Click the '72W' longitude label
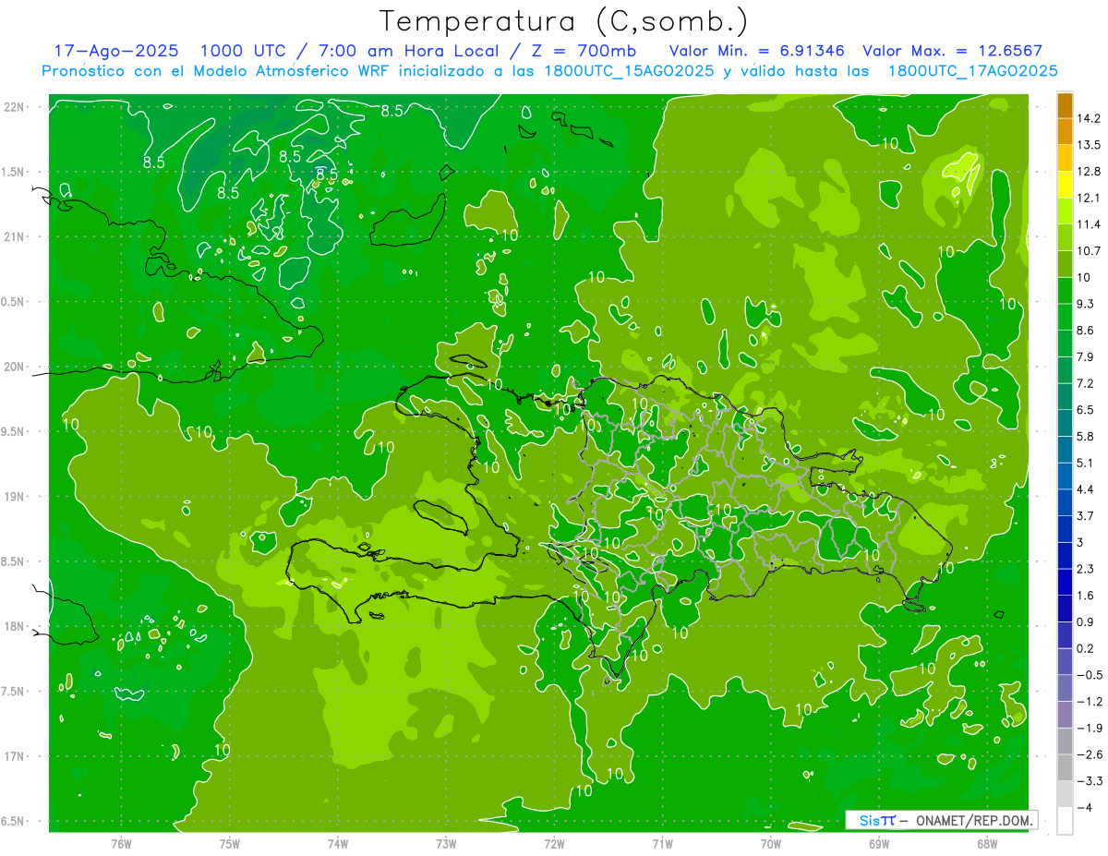Viewport: 1108px width, 856px height. coord(554,844)
